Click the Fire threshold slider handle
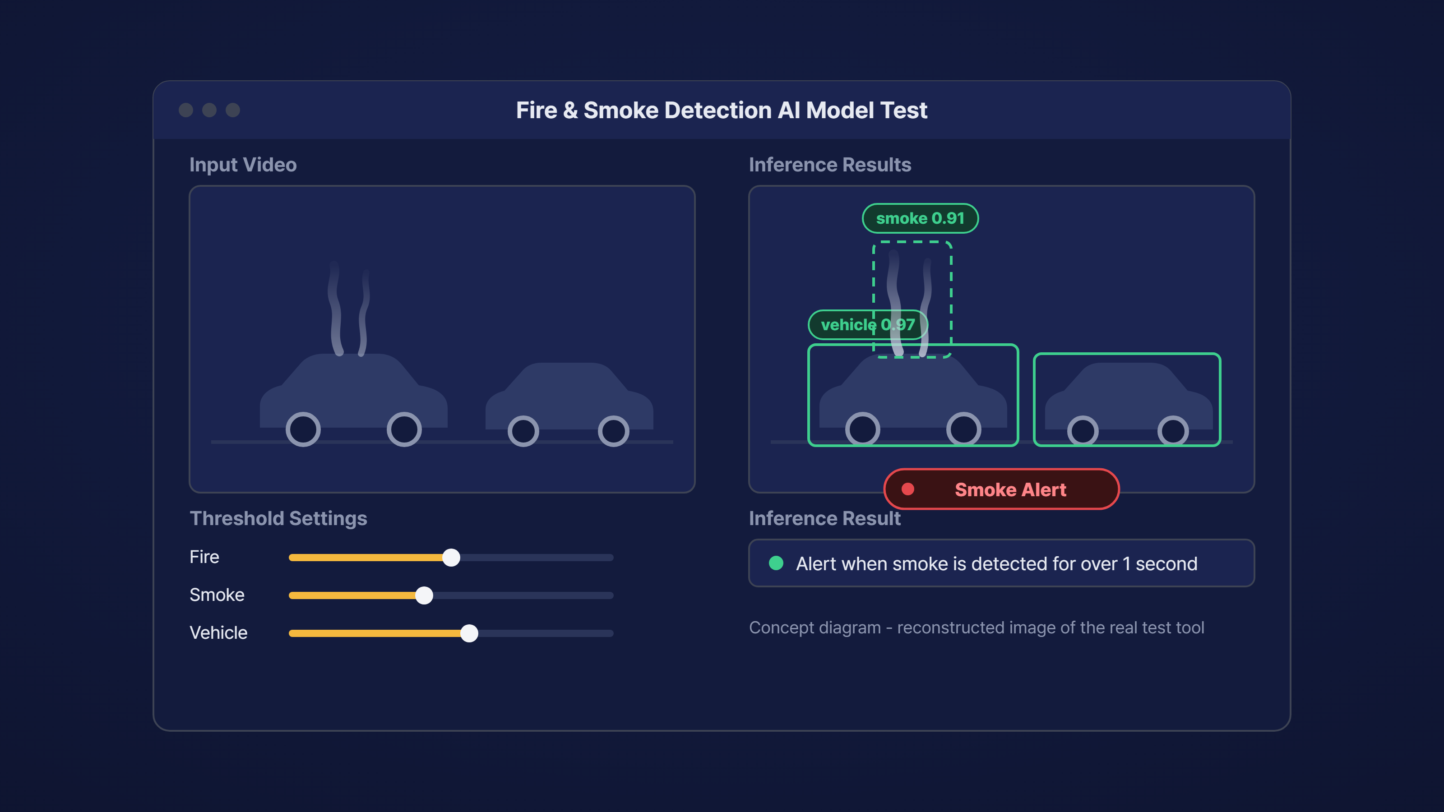 (x=451, y=557)
